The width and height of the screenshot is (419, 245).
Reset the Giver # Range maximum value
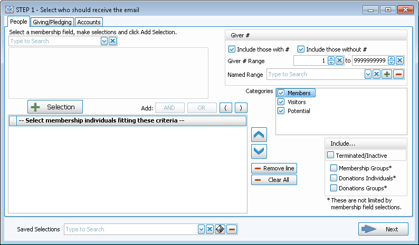(x=400, y=61)
